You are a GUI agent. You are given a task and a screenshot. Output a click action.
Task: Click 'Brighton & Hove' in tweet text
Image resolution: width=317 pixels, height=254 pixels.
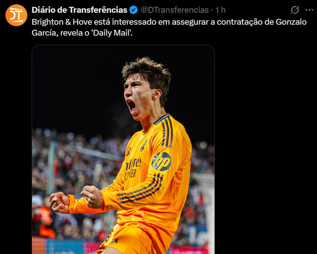point(62,22)
